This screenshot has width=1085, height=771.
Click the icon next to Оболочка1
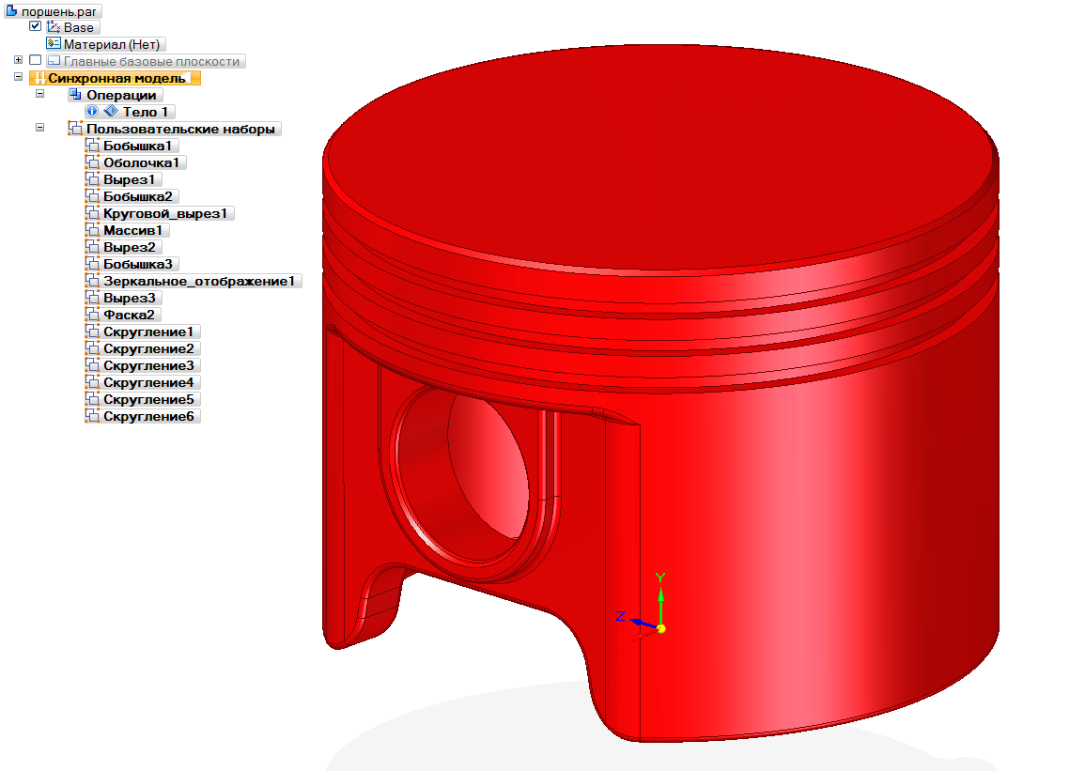(x=92, y=162)
